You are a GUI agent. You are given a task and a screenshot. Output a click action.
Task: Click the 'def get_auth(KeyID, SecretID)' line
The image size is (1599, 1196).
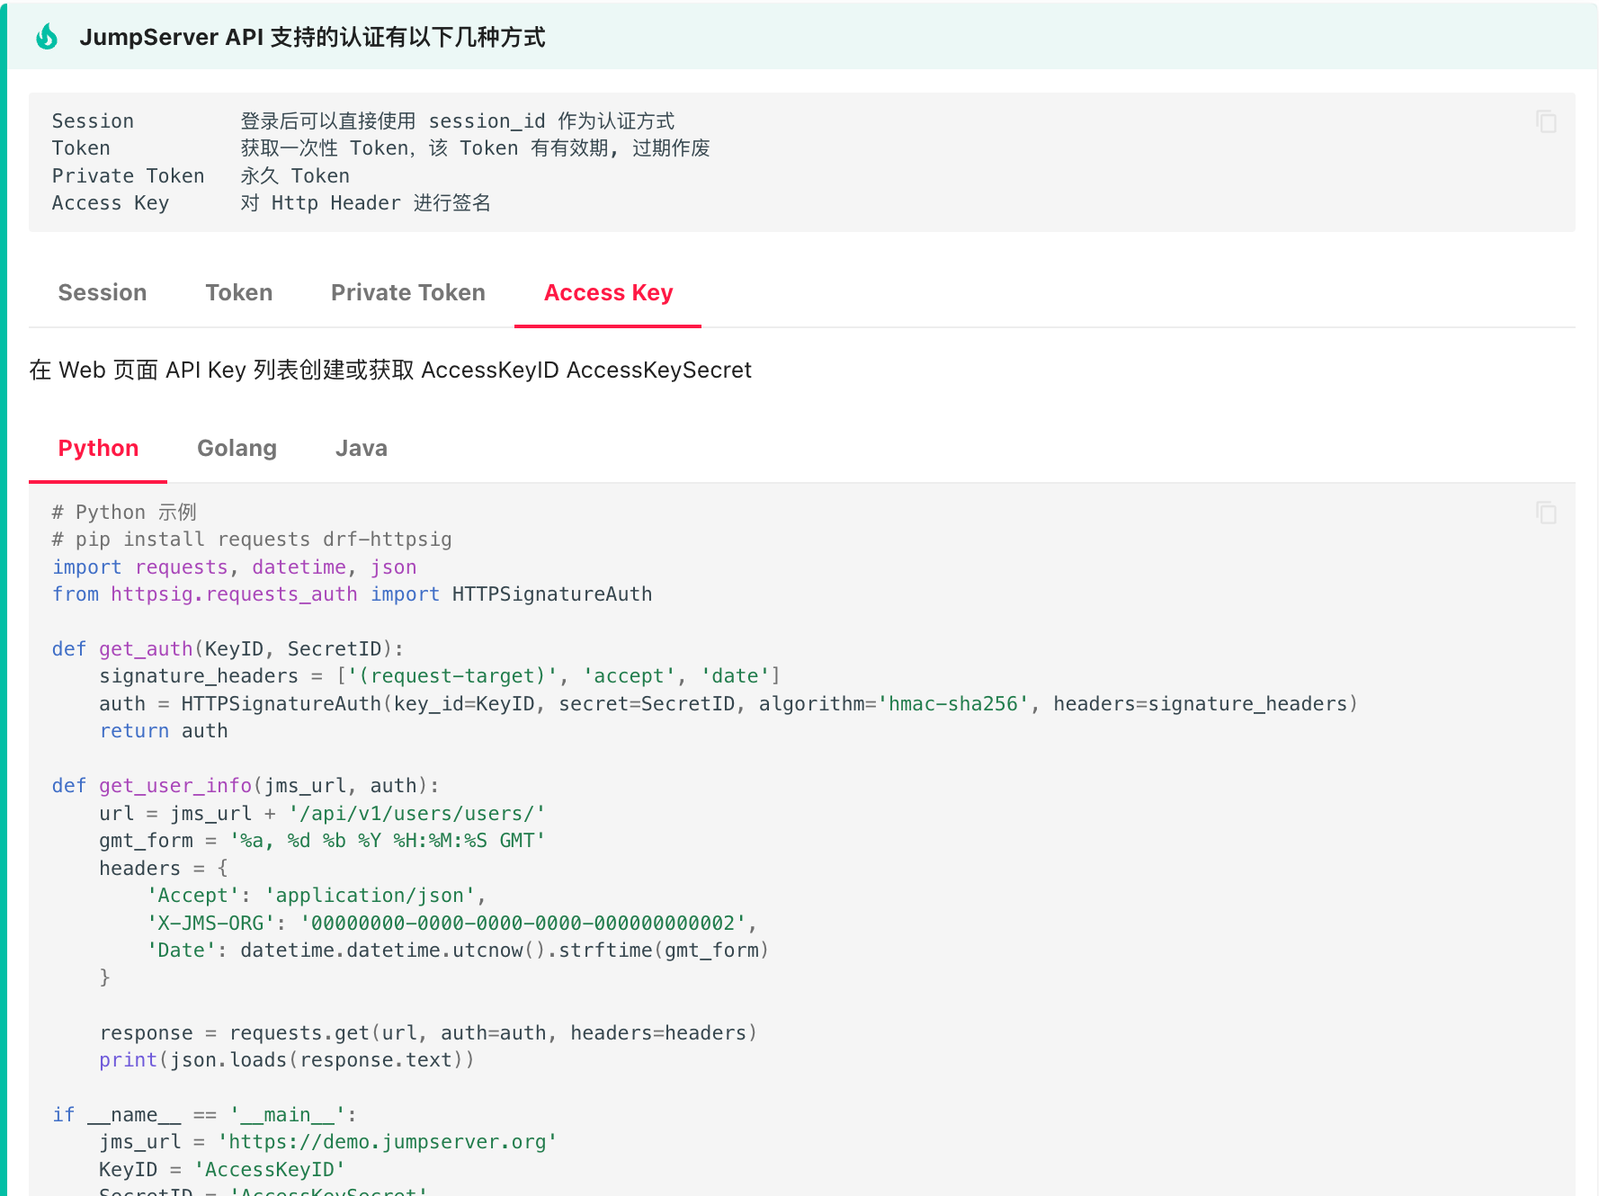[x=228, y=649]
